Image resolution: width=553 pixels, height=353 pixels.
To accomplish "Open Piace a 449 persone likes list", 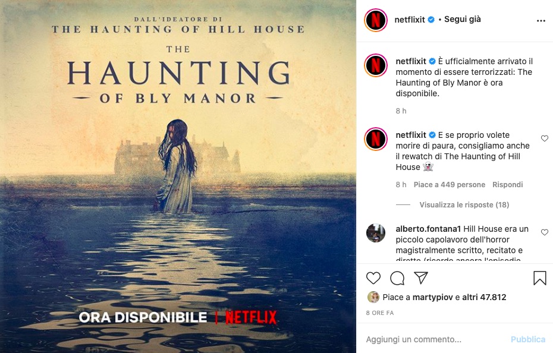I will click(x=450, y=184).
